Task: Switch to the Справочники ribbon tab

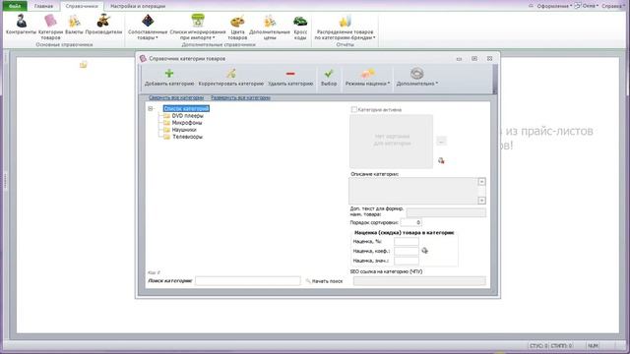Action: [x=82, y=6]
